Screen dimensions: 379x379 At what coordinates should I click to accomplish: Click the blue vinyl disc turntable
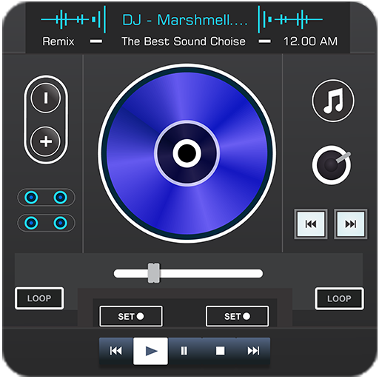(x=187, y=153)
